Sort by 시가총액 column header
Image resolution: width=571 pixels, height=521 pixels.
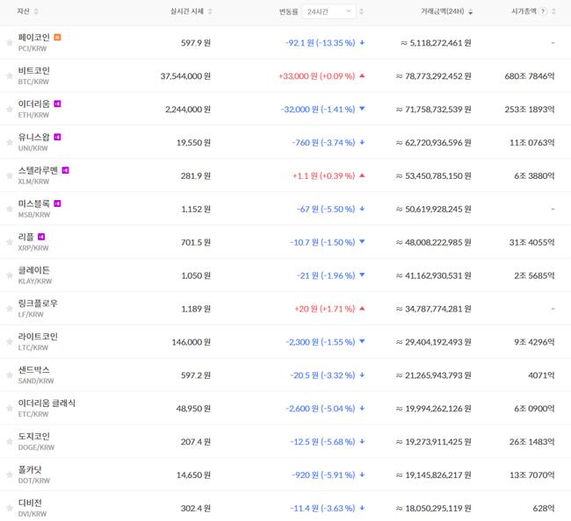coord(524,11)
